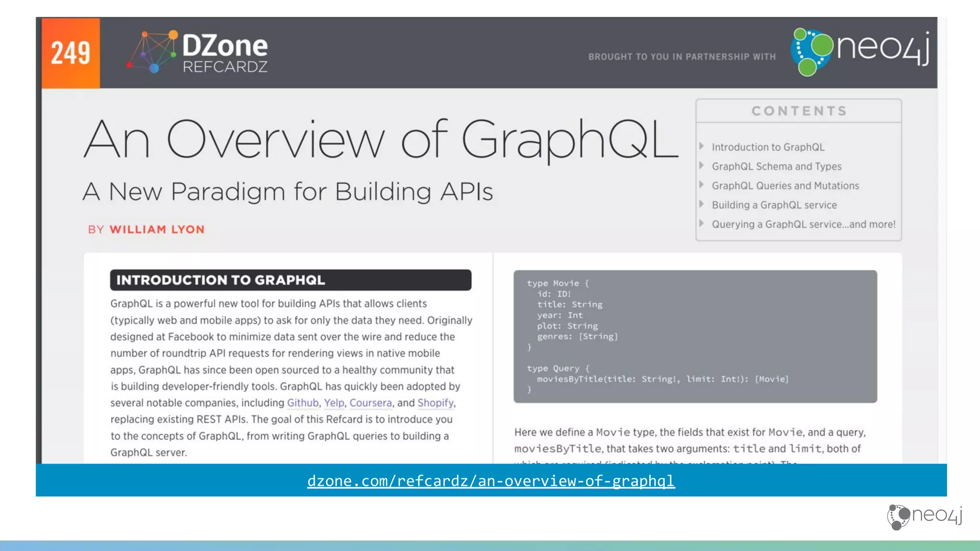Click 'Brought to you in partnership with' text
Image resolution: width=980 pixels, height=551 pixels.
coord(682,57)
